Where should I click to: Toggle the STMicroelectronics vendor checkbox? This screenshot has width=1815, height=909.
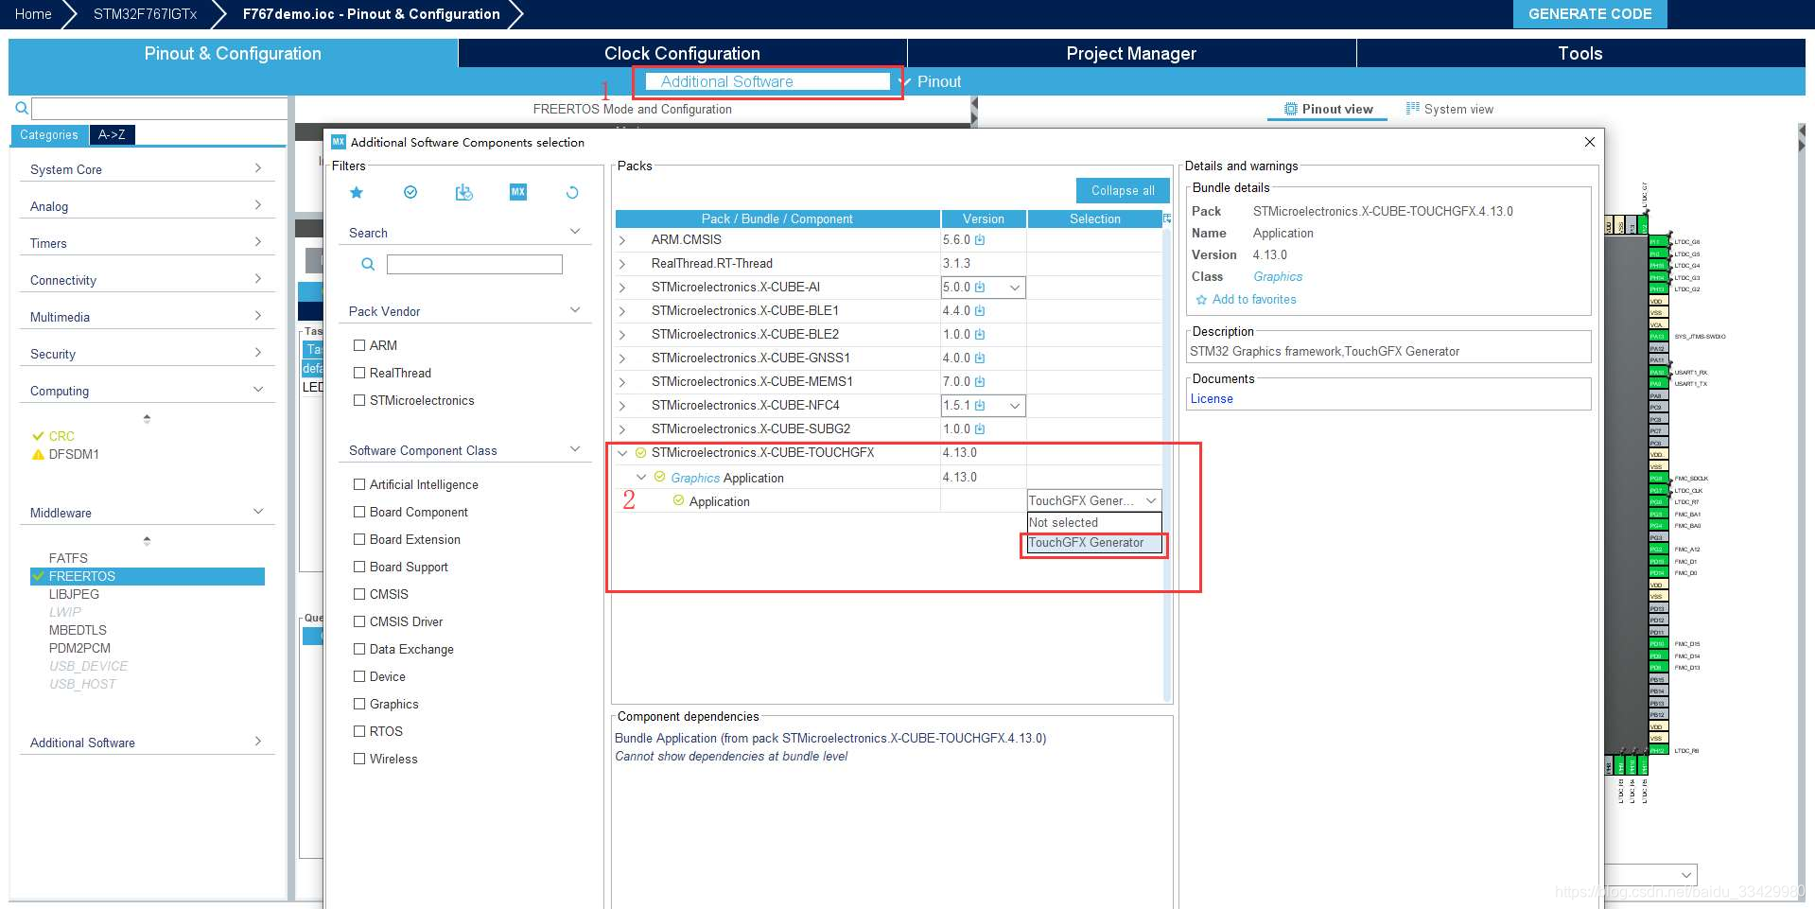coord(359,400)
